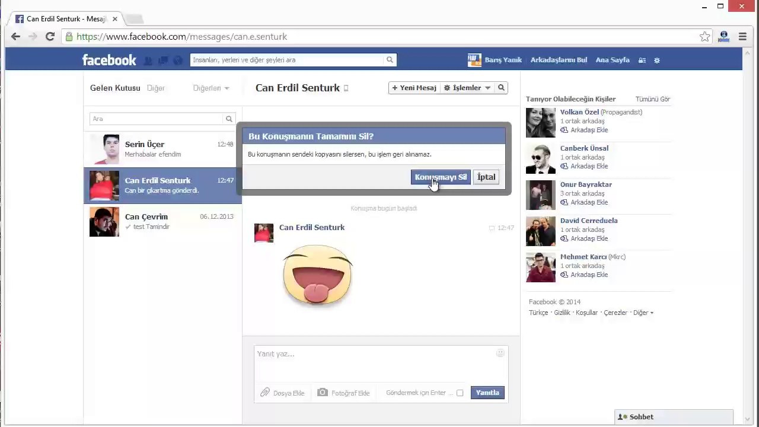Open the Onur Bayraktar profile link
Image resolution: width=759 pixels, height=427 pixels.
pos(586,184)
